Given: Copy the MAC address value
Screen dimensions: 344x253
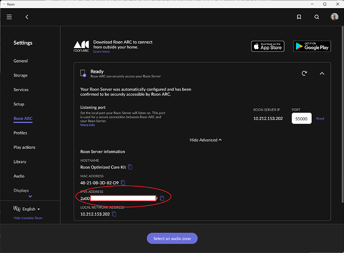Looking at the screenshot, I should coord(123,183).
